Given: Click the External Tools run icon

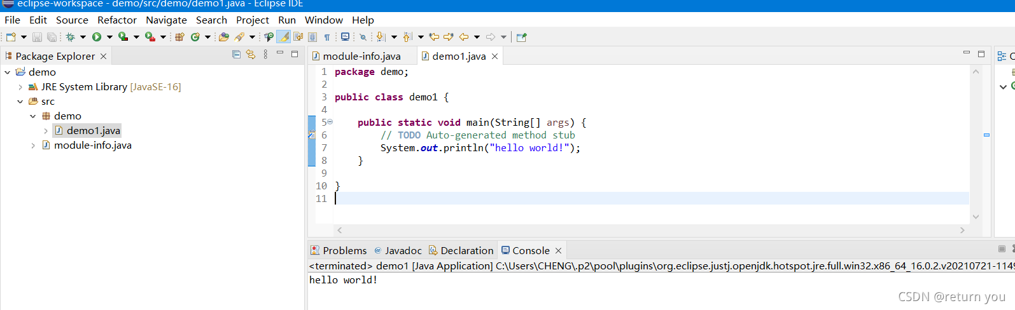Looking at the screenshot, I should (x=150, y=37).
